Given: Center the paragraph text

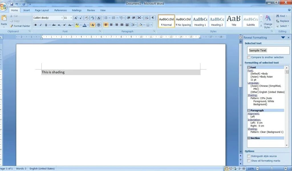Looking at the screenshot, I should coord(111,25).
